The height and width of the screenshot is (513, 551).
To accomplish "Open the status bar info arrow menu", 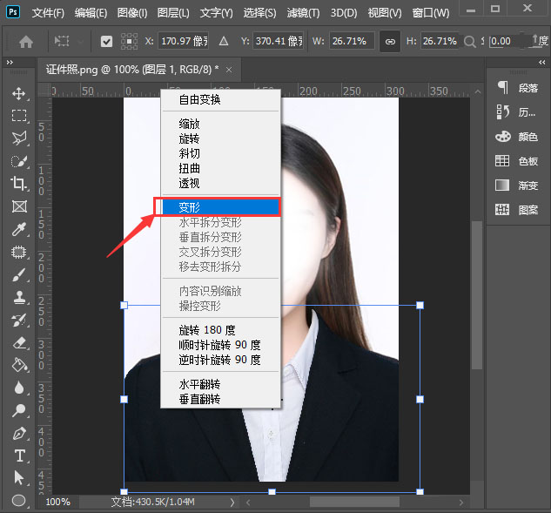I will pyautogui.click(x=232, y=503).
